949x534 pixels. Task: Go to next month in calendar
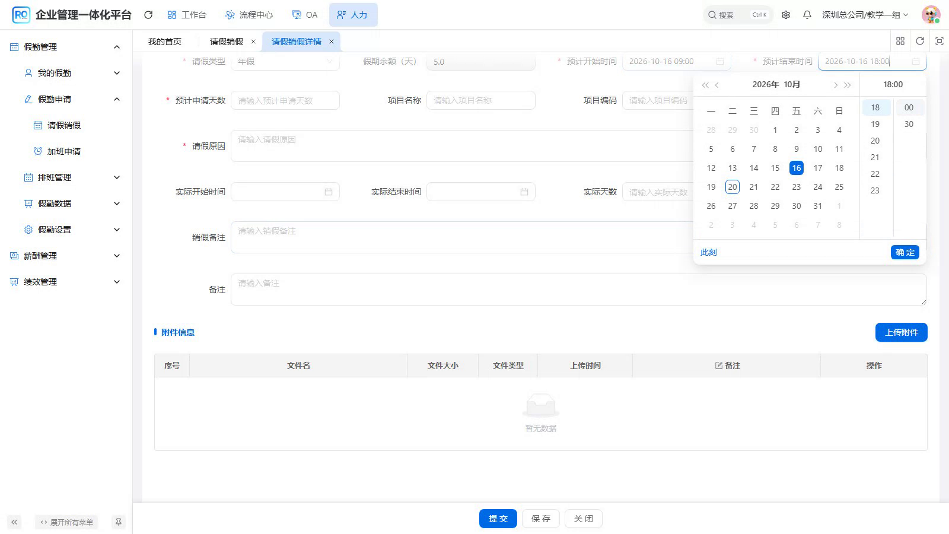tap(836, 85)
